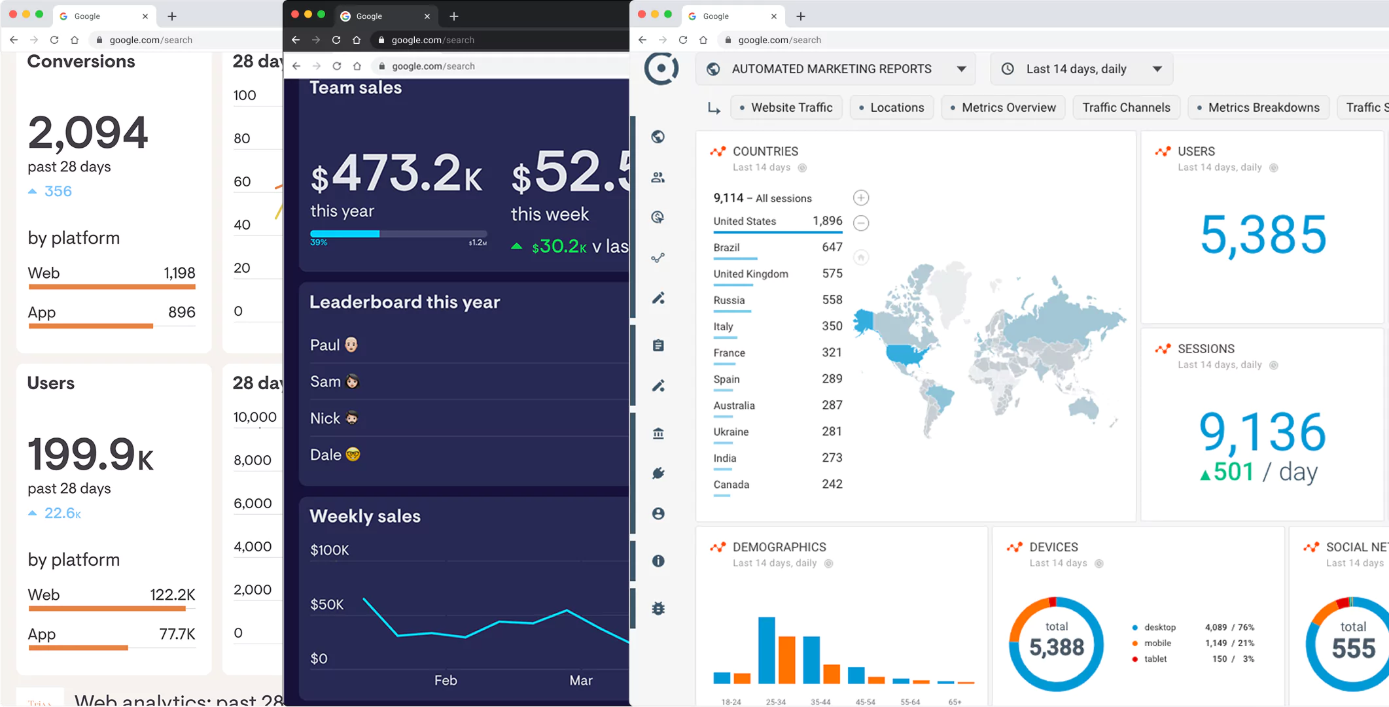
Task: Open the bug icon in sidebar
Action: click(658, 608)
